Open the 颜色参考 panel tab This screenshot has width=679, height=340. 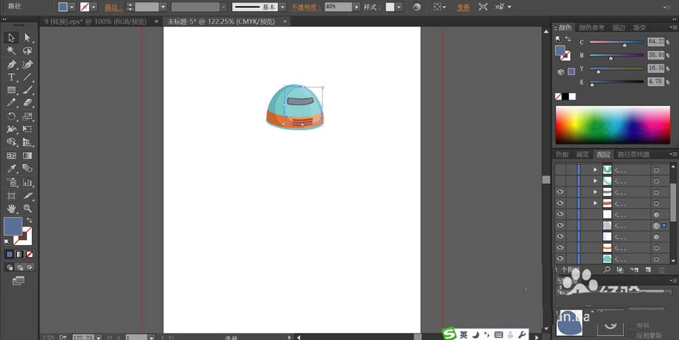(591, 28)
